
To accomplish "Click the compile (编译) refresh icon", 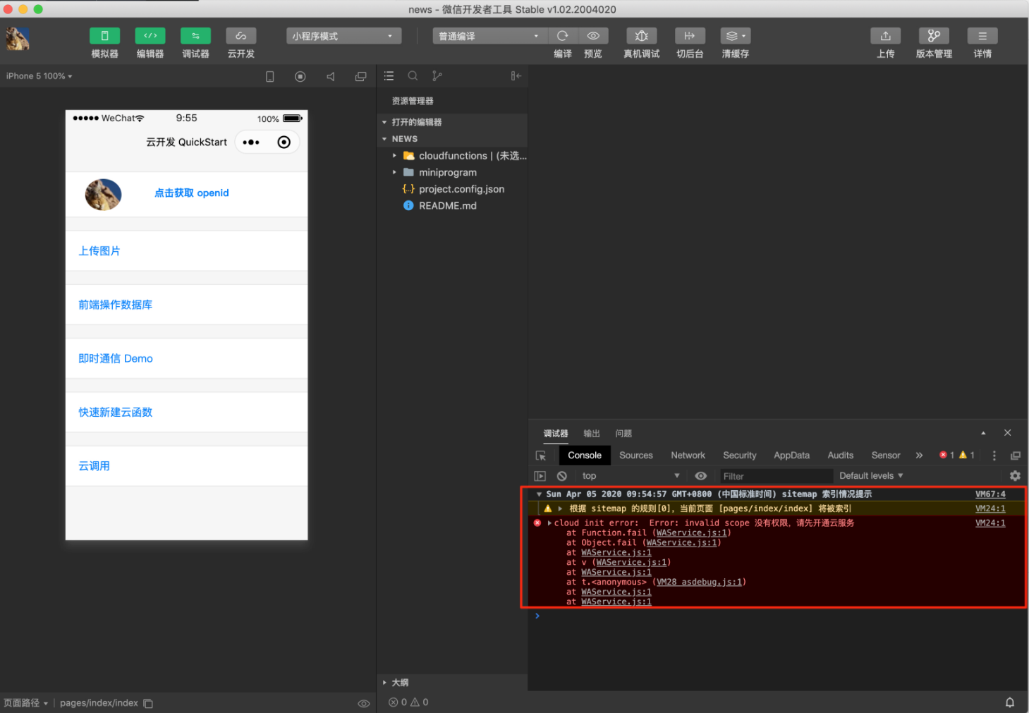I will 562,36.
